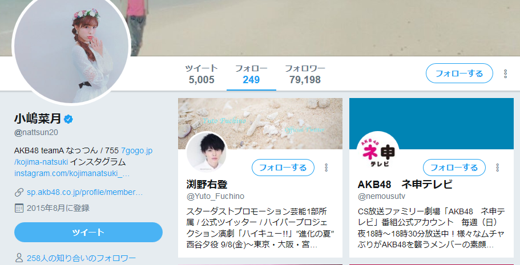Click the verified badge next to 小嶋菜月
The image size is (520, 265).
pos(68,119)
